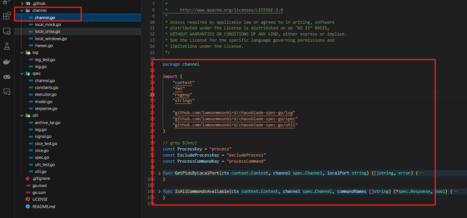Click ellipsis after IsAllCommandsAvailable opening brace
467x218 pixels.
[455, 191]
